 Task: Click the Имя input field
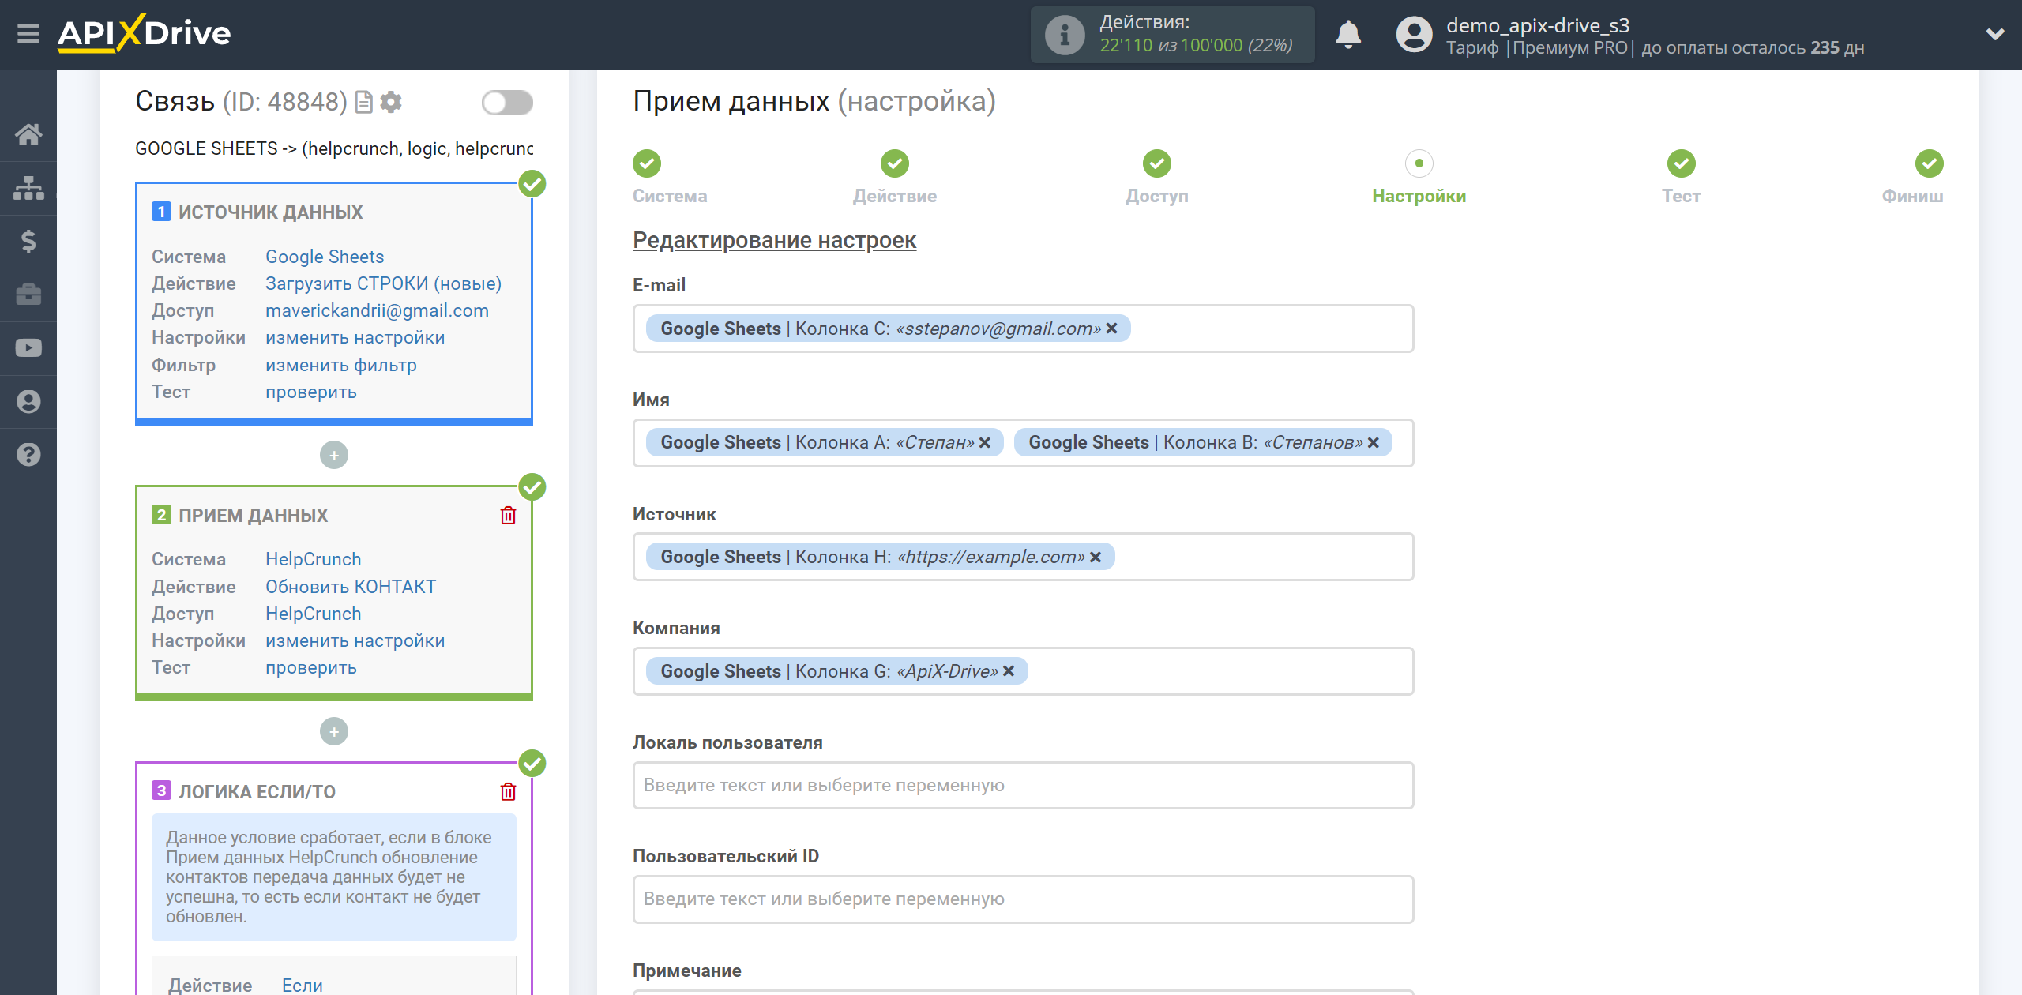[x=1023, y=443]
